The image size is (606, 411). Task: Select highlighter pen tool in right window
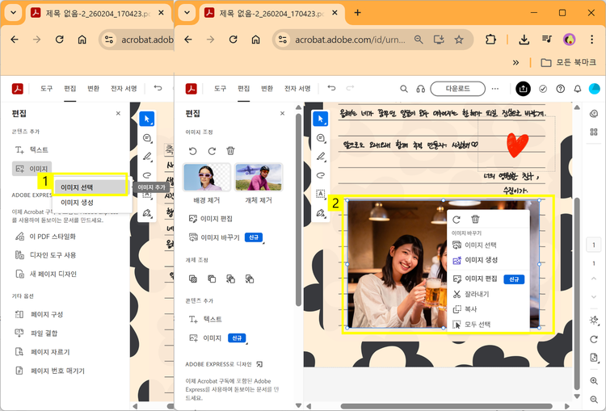click(x=321, y=157)
